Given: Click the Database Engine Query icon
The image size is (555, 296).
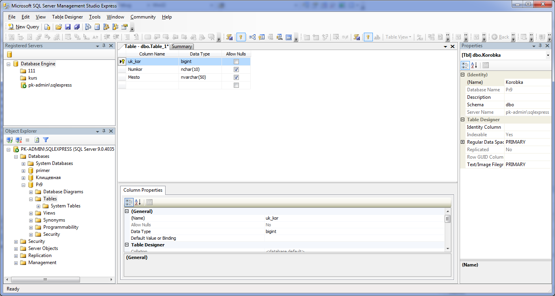Looking at the screenshot, I should pos(47,27).
